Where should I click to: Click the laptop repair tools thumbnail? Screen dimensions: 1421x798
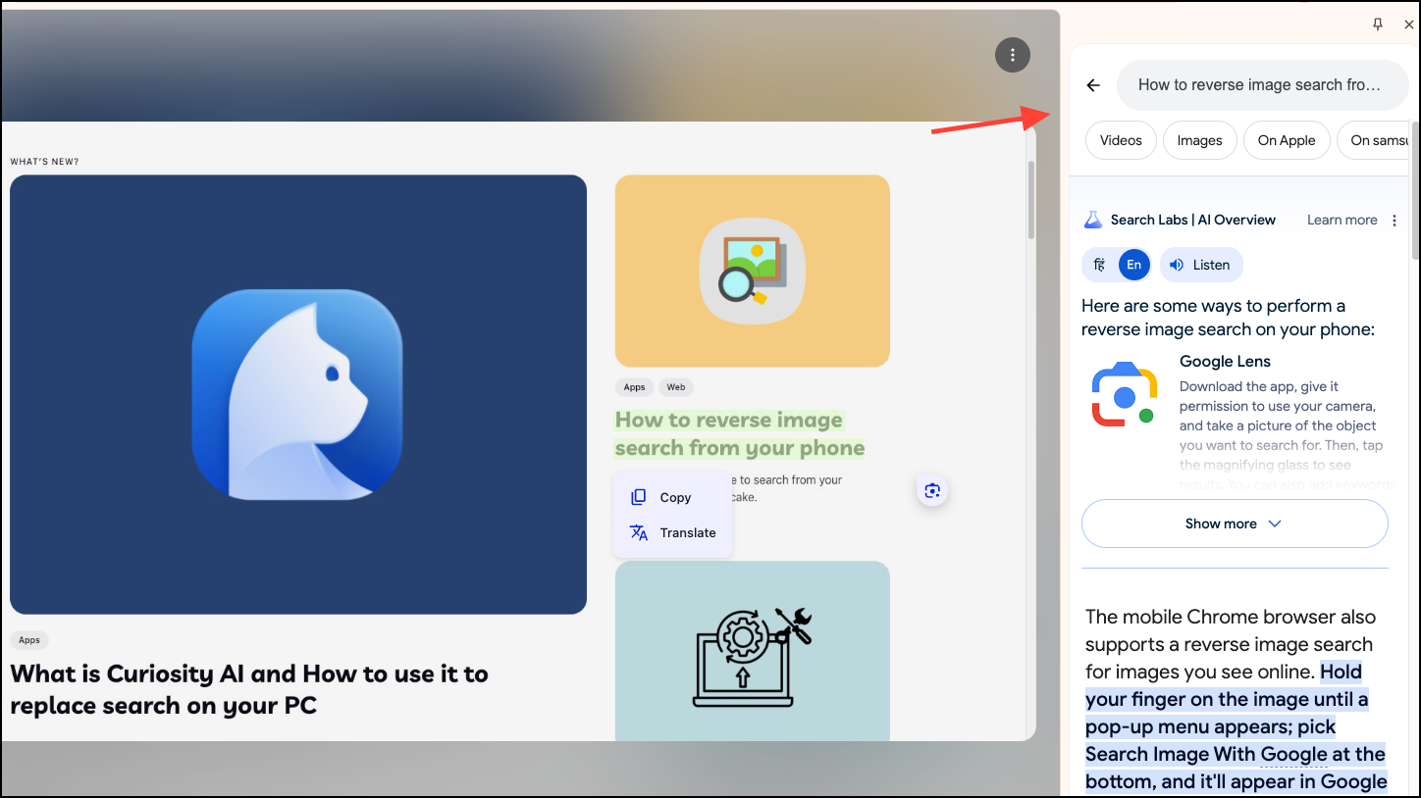click(x=753, y=651)
